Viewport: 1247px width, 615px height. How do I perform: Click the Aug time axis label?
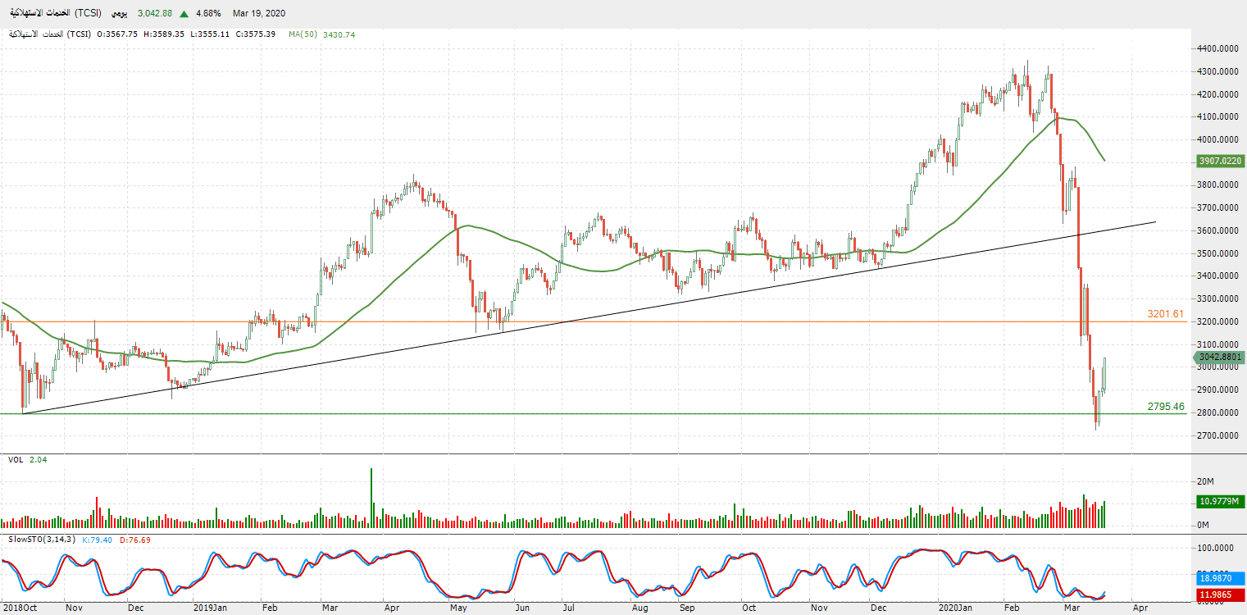click(x=640, y=608)
